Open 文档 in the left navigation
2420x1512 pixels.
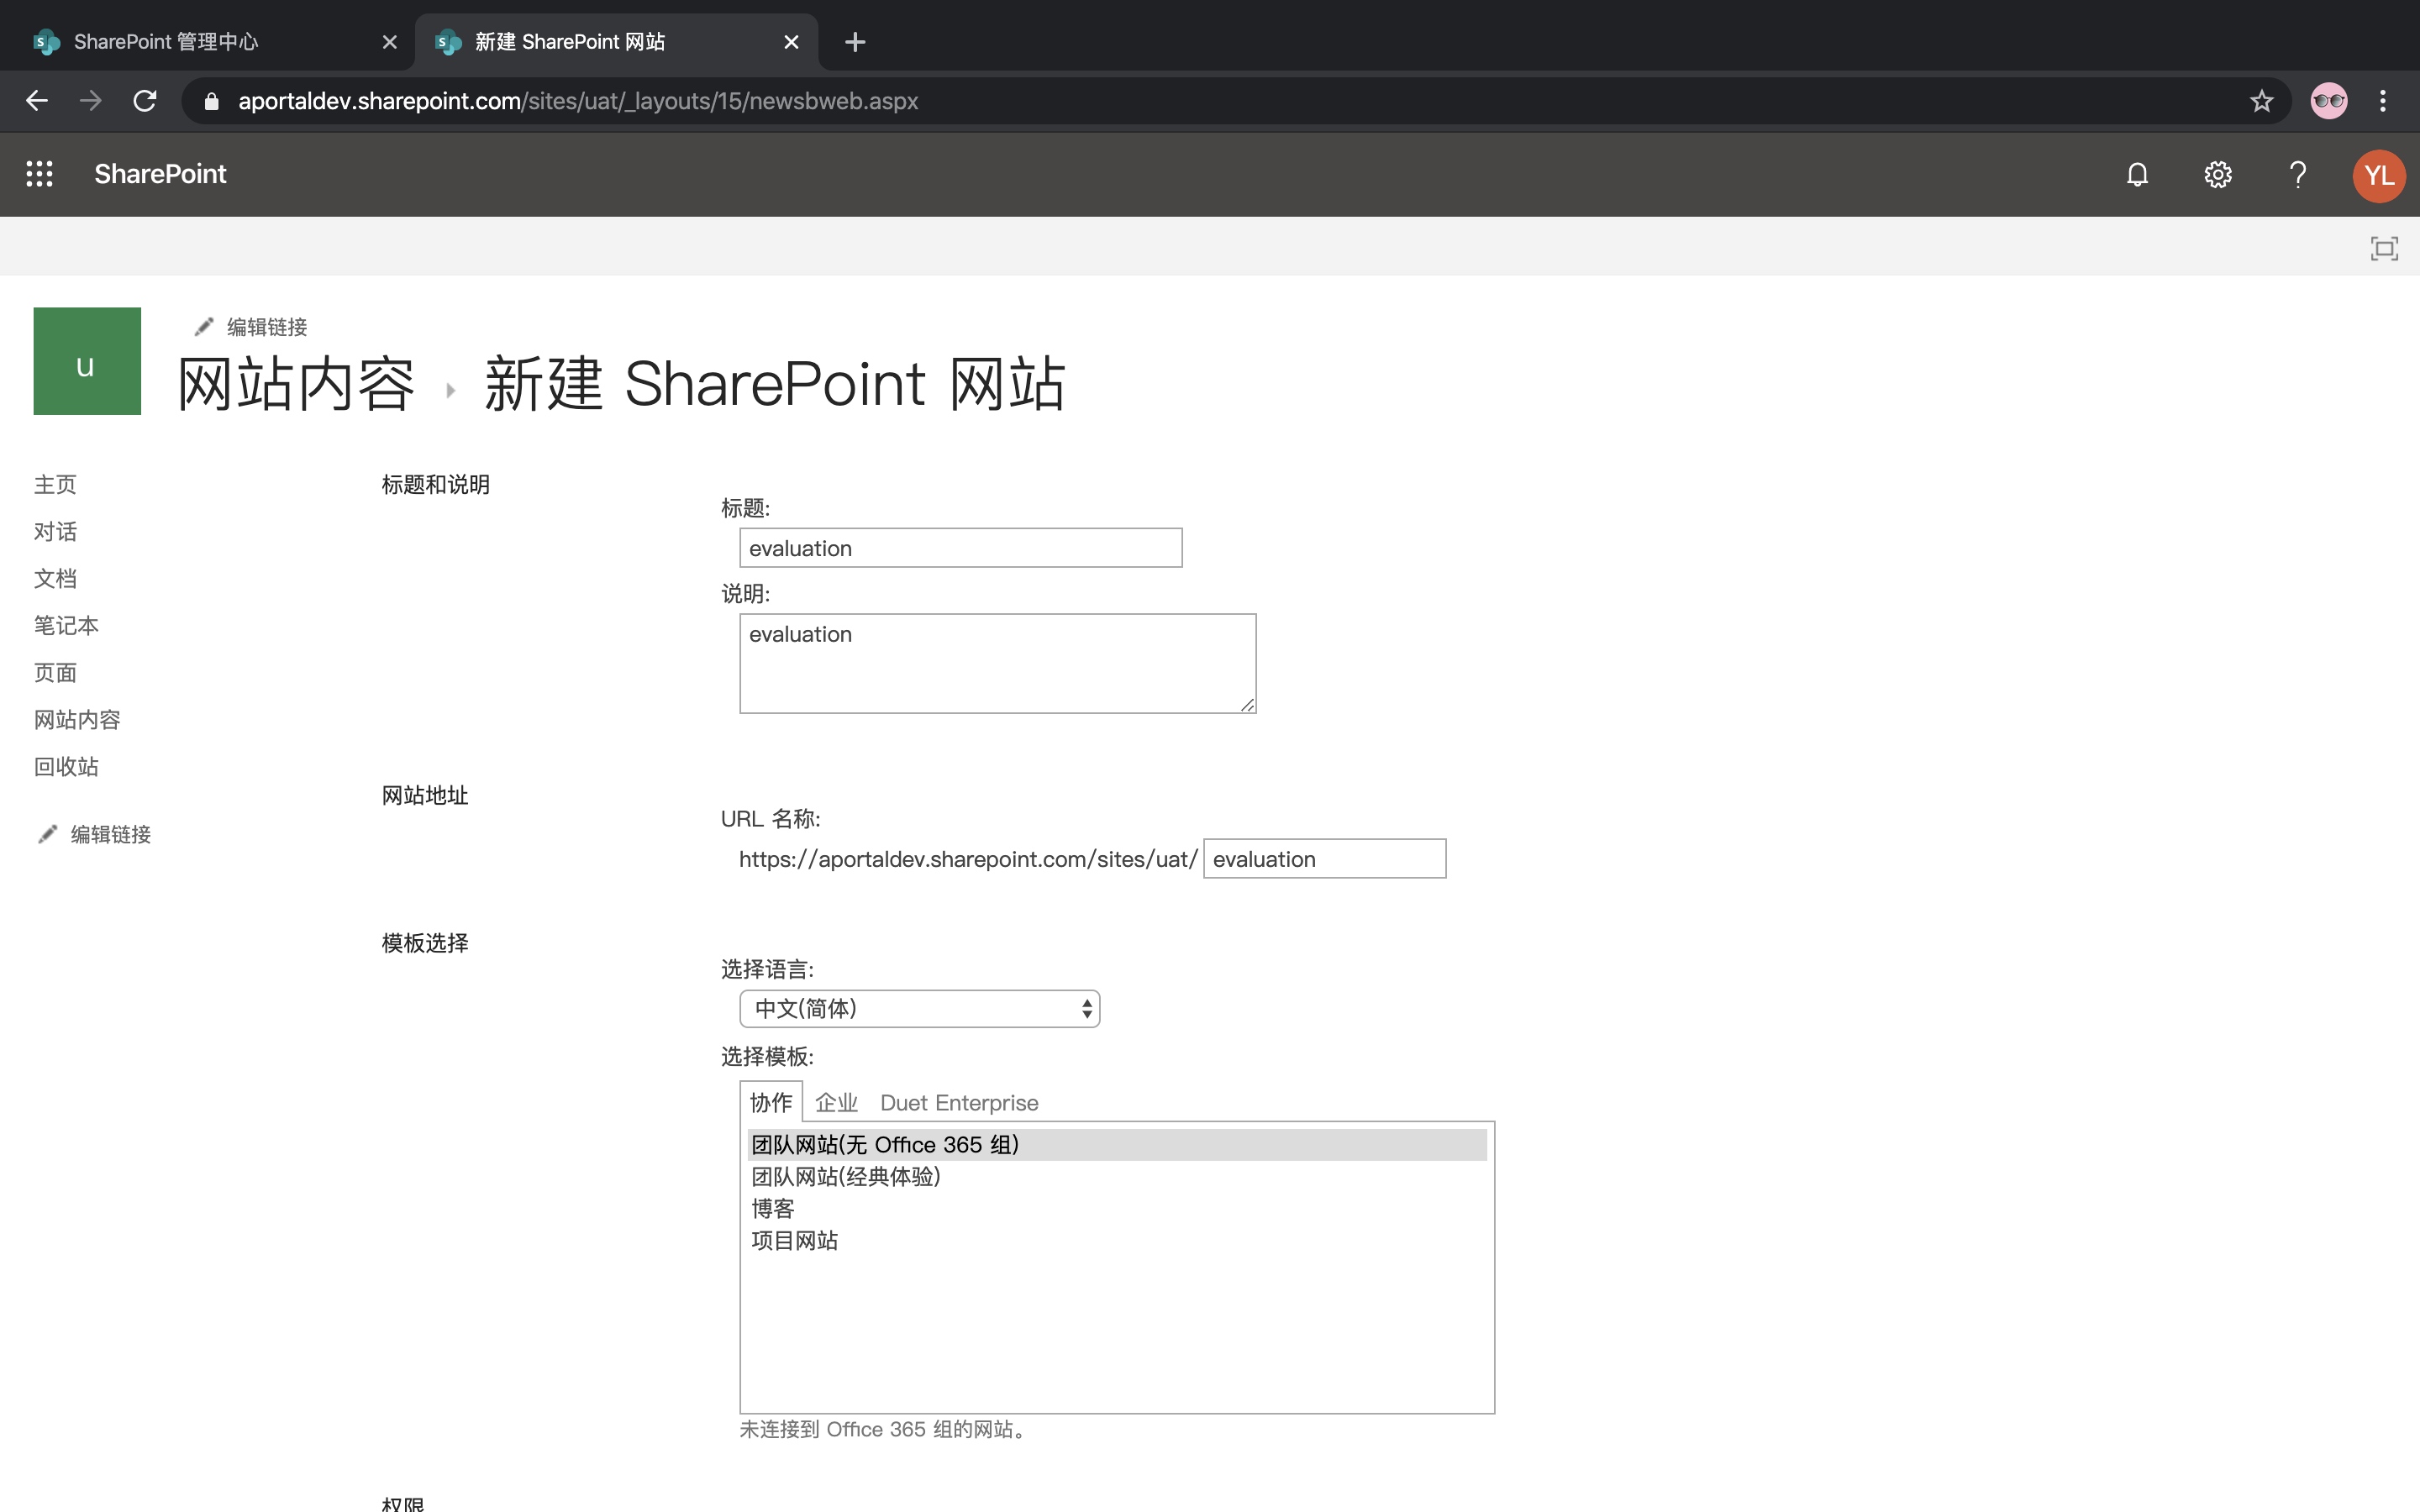click(x=55, y=578)
